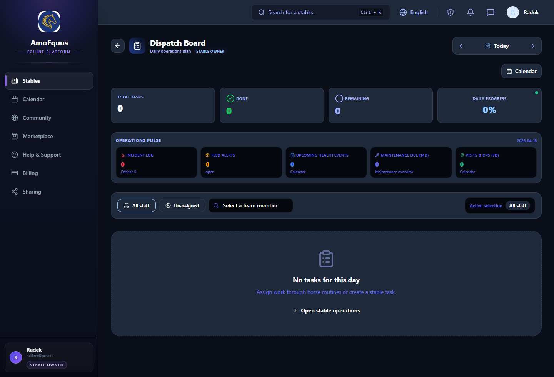
Task: Open the notifications bell
Action: (470, 12)
